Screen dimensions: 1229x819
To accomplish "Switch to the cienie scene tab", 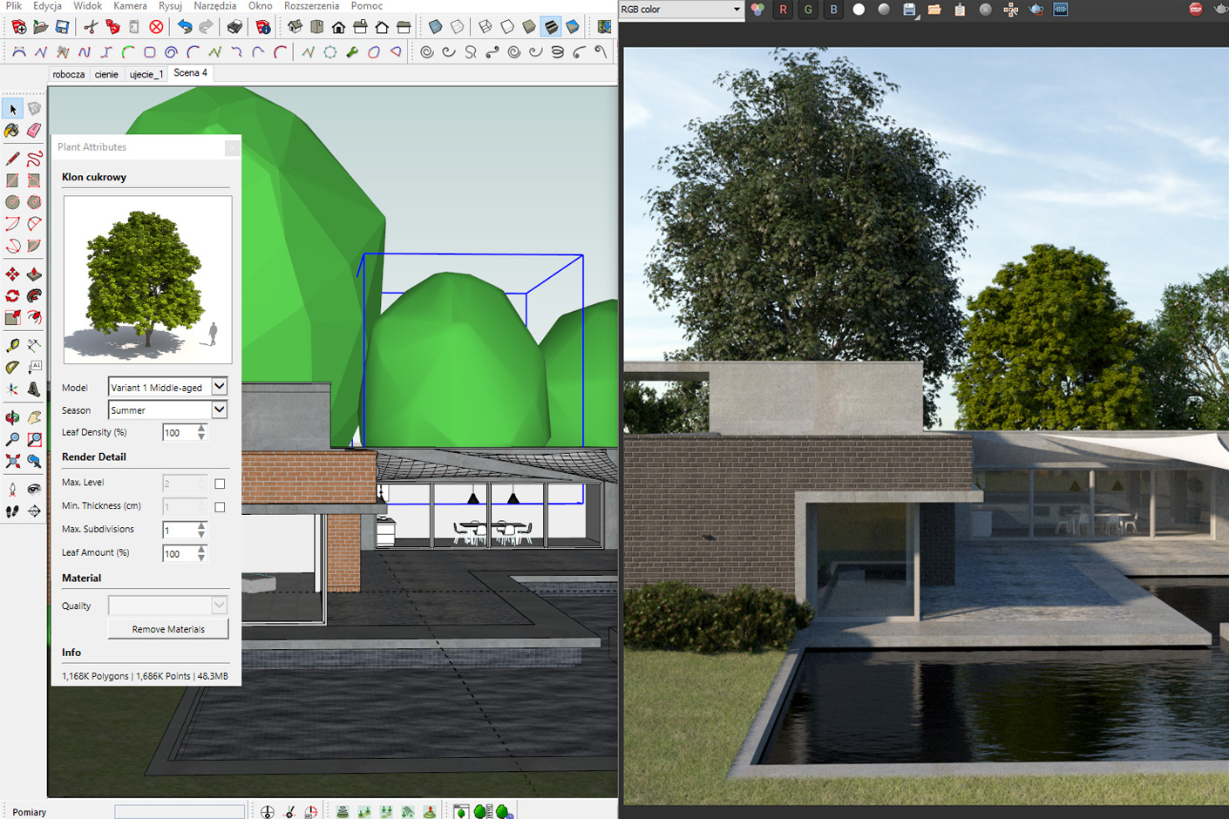I will click(x=106, y=74).
